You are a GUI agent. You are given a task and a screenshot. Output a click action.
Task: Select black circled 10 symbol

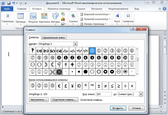tap(125, 58)
